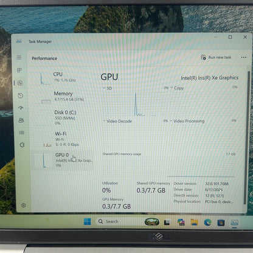253x253 pixels.
Task: Open the Users page icon
Action: click(21, 120)
